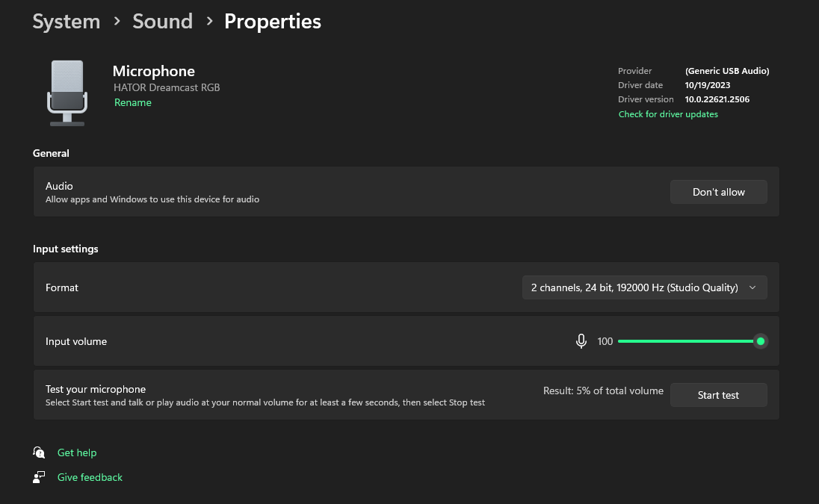The height and width of the screenshot is (504, 819).
Task: Open the Get help link
Action: [77, 452]
